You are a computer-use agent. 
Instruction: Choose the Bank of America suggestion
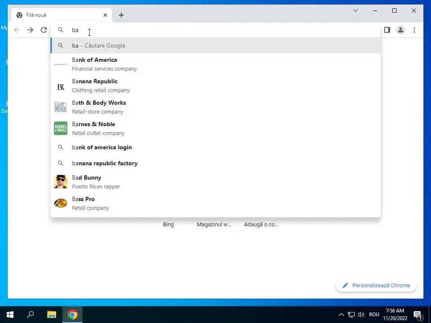tap(215, 64)
